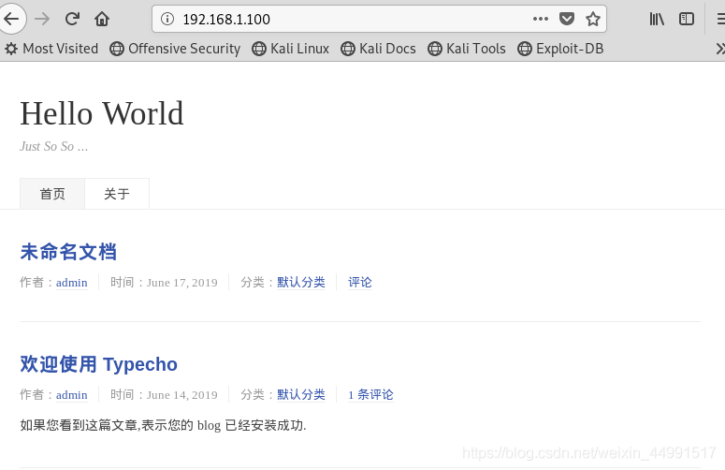Click the forward navigation arrow

tap(42, 19)
